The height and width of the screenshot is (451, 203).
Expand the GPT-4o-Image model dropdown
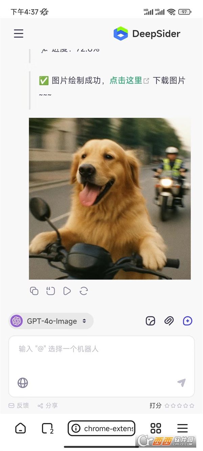tap(51, 321)
